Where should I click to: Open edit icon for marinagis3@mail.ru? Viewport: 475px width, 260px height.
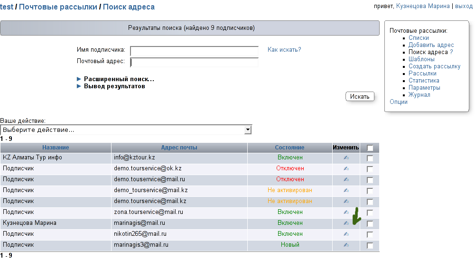click(x=346, y=245)
